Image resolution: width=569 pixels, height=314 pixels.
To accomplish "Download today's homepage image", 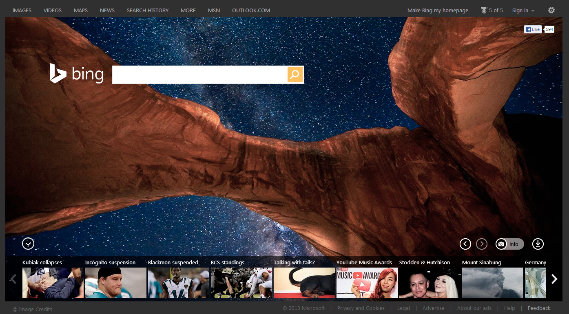I will 538,244.
